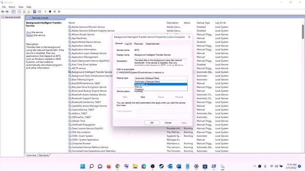Screen dimensions: 305x171
Task: Click the volume icon in system tray
Action: point(276,166)
